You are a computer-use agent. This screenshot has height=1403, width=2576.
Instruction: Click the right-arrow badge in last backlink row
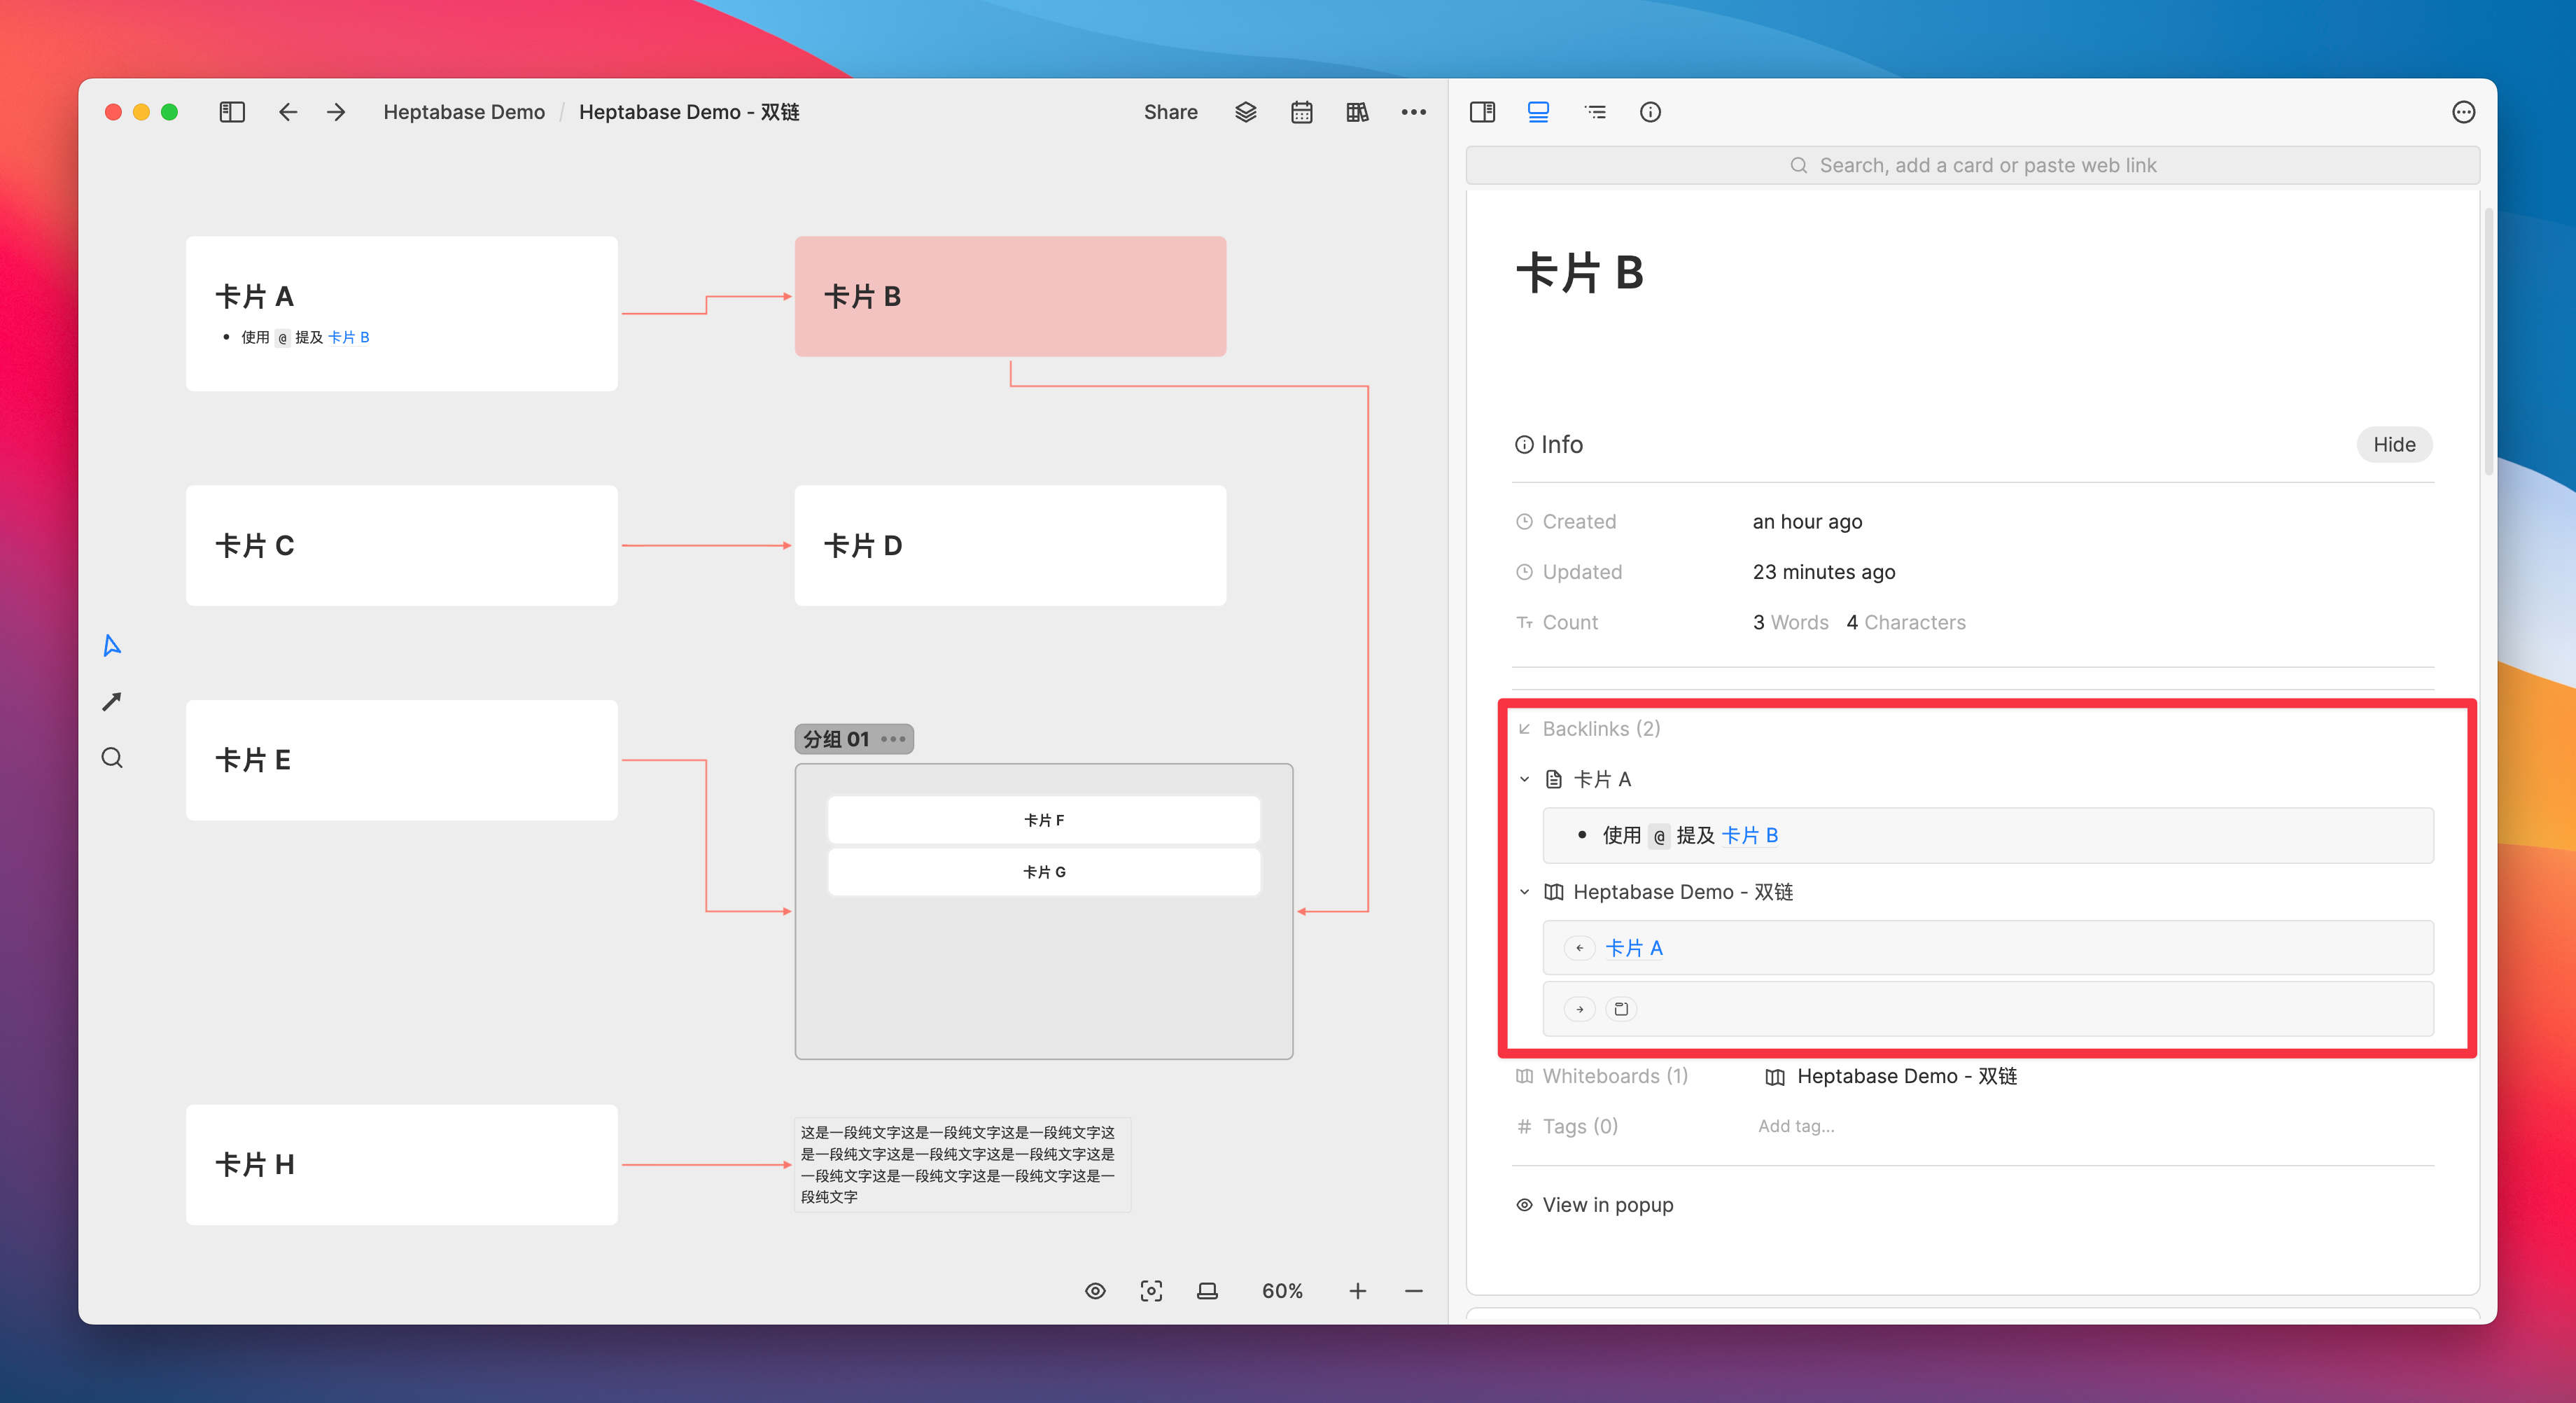(1579, 1009)
